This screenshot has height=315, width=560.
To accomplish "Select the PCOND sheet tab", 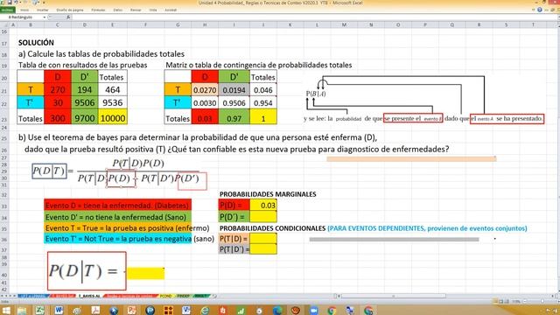I will (x=166, y=296).
